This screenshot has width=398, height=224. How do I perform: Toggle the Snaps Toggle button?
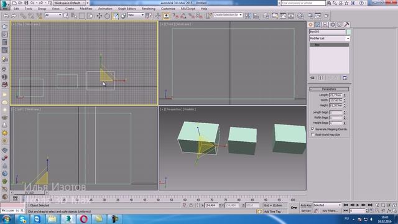[x=175, y=16]
